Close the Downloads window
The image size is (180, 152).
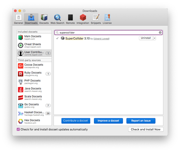pyautogui.click(x=15, y=11)
